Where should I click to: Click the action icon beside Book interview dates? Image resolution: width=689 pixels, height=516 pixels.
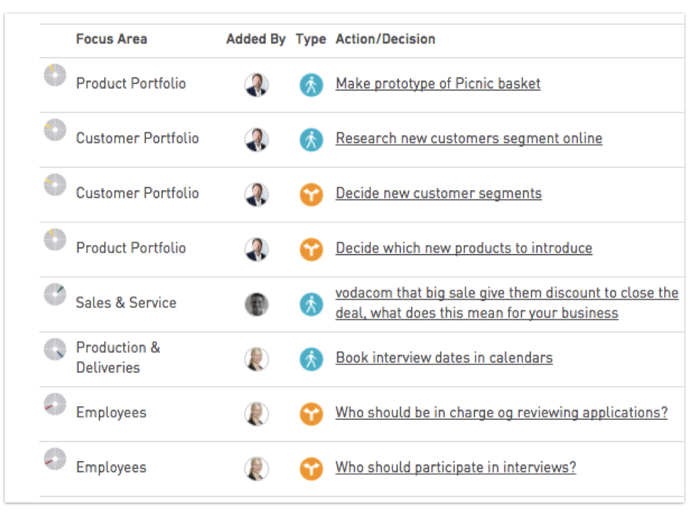coord(311,359)
